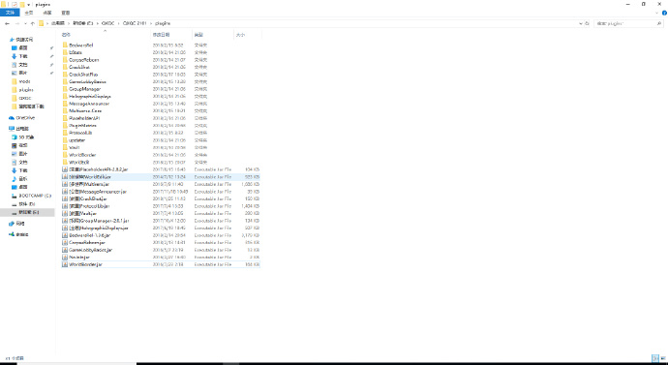Open pinned plugins folder in Quick access

click(22, 90)
